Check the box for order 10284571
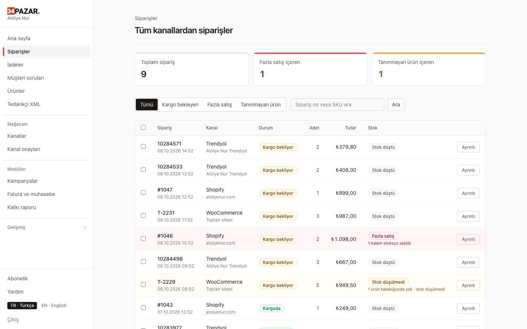527x329 pixels. tap(143, 147)
